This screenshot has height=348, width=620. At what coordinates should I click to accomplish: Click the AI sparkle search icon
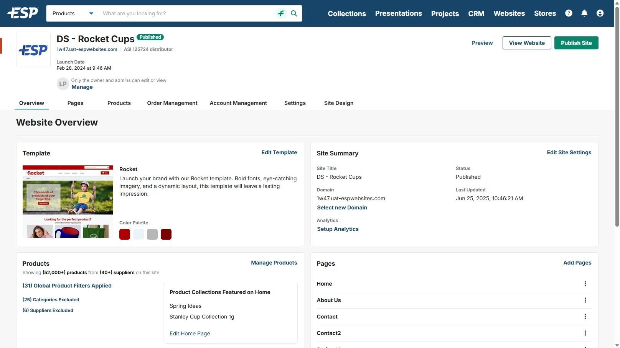[281, 13]
